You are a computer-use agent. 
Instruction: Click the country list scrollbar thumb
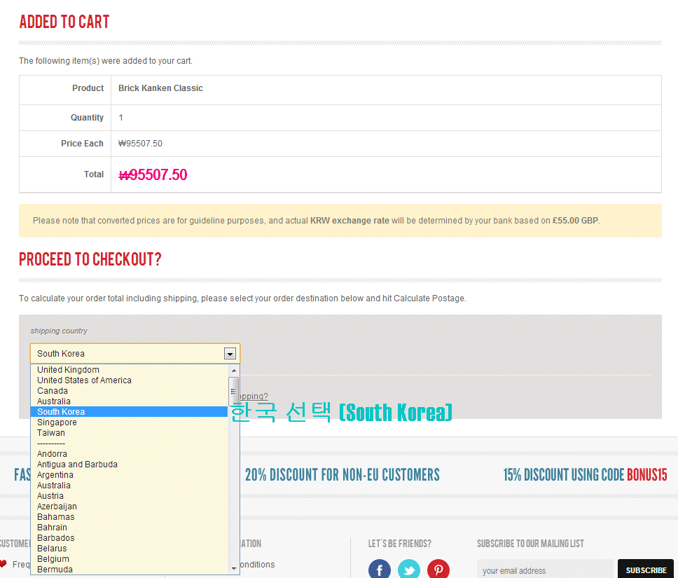point(234,387)
